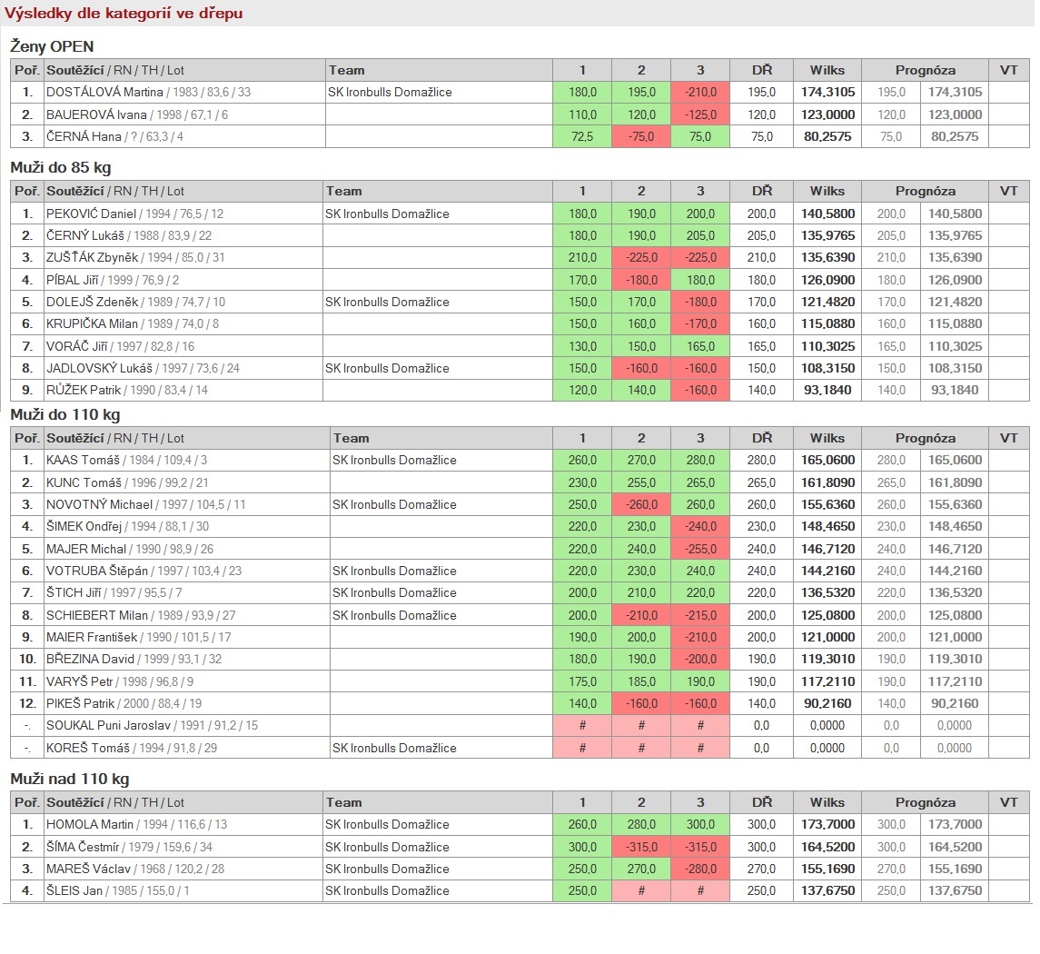This screenshot has width=1040, height=954.
Task: Click the 'Muži do 85 kg' category heading
Action: point(60,167)
